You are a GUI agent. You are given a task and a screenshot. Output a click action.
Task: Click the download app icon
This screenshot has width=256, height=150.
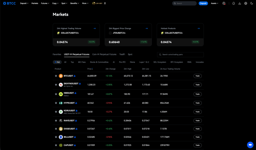click(x=240, y=3)
